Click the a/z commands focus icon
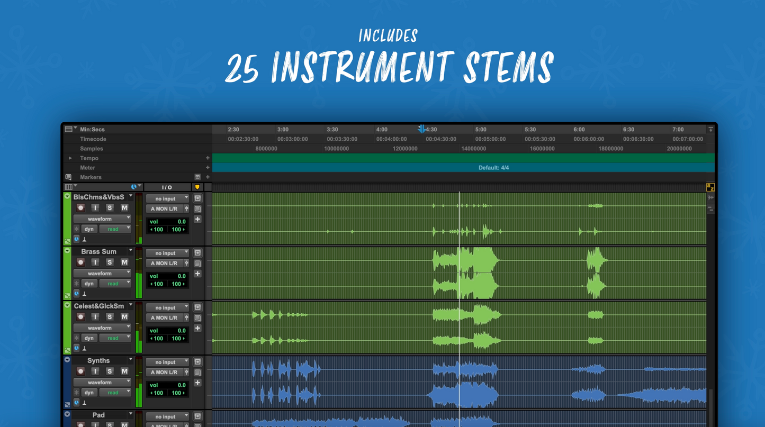 coord(710,187)
